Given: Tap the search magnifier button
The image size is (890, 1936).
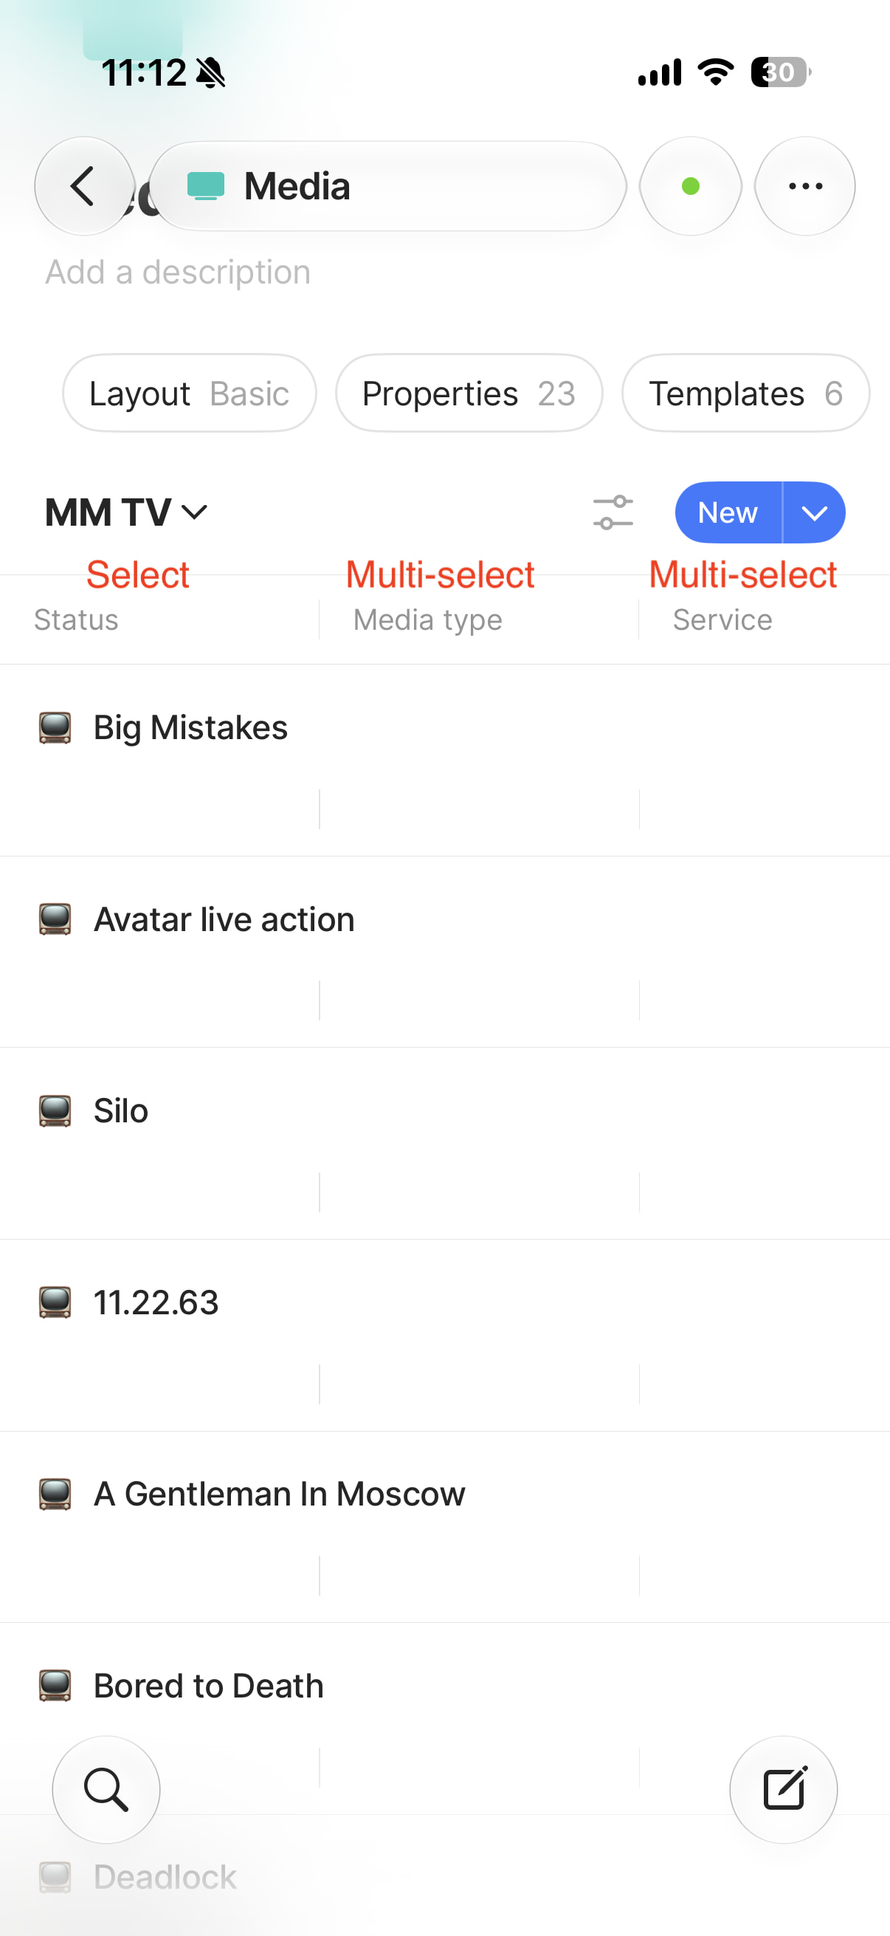Looking at the screenshot, I should click(106, 1790).
